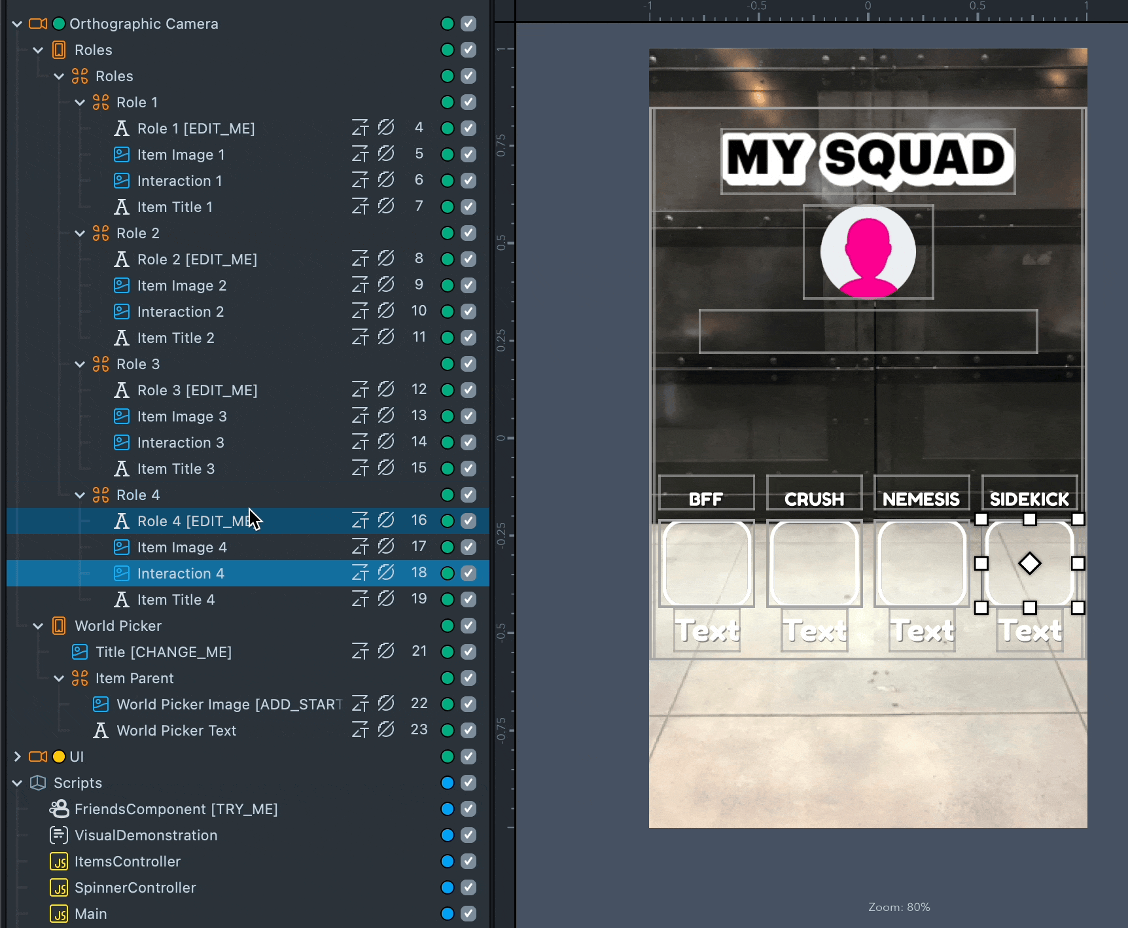Click the image icon beside Item Image 2
1128x928 pixels.
coord(122,285)
